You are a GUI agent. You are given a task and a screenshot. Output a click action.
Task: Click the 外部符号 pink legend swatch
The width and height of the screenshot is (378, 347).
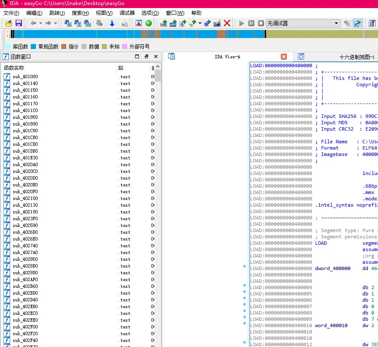click(x=125, y=46)
